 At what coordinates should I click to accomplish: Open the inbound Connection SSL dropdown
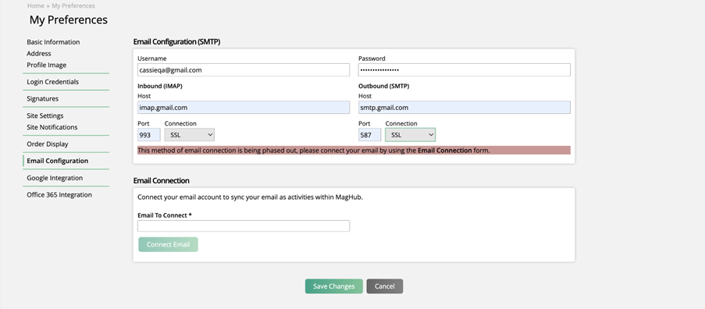[189, 135]
